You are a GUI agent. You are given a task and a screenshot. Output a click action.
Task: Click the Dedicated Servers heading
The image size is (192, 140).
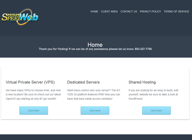click(83, 82)
